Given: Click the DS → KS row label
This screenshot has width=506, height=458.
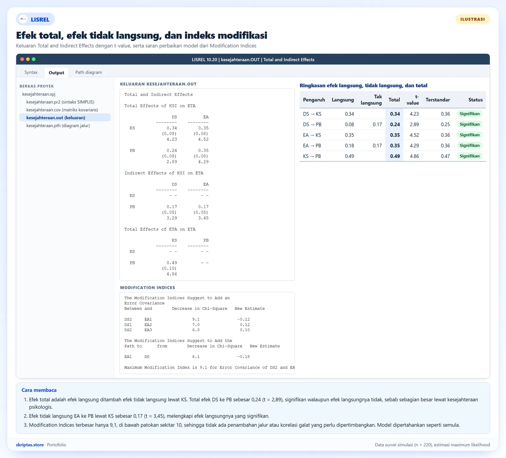Looking at the screenshot, I should (312, 114).
